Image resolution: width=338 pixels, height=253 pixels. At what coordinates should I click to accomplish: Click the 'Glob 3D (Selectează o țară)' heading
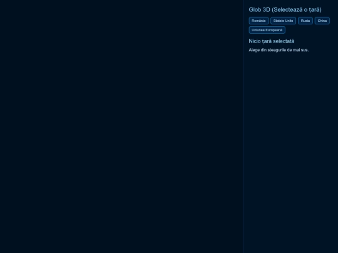pos(285,9)
